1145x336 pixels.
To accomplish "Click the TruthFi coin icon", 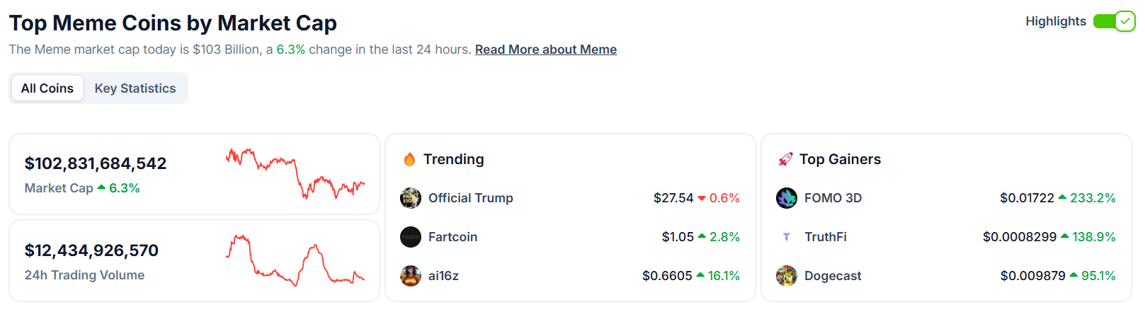I will pos(787,237).
